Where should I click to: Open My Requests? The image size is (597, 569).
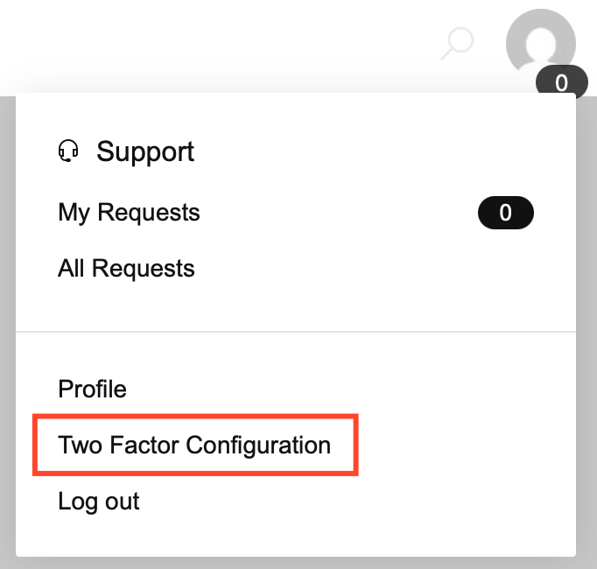(x=129, y=213)
